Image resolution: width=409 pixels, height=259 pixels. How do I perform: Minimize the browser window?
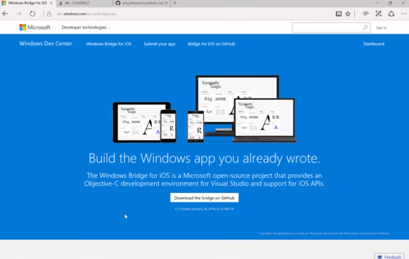377,3
